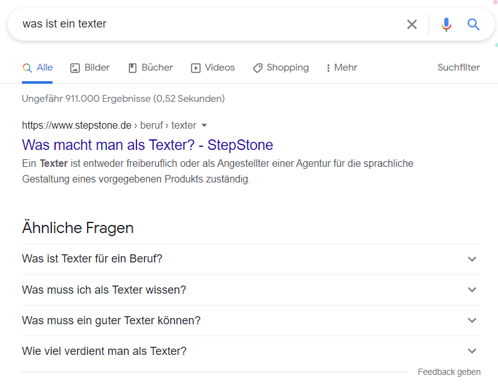This screenshot has width=498, height=388.
Task: Click the snippet text starting 'Ein Texter ist'
Action: pyautogui.click(x=218, y=171)
